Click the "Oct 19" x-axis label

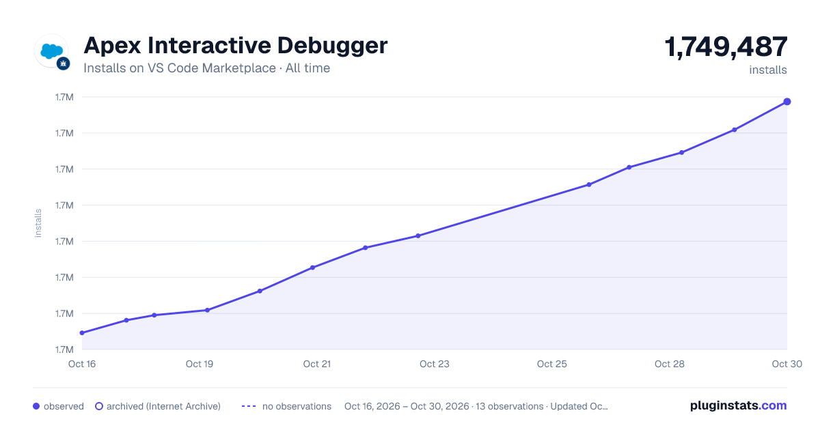[x=200, y=364]
